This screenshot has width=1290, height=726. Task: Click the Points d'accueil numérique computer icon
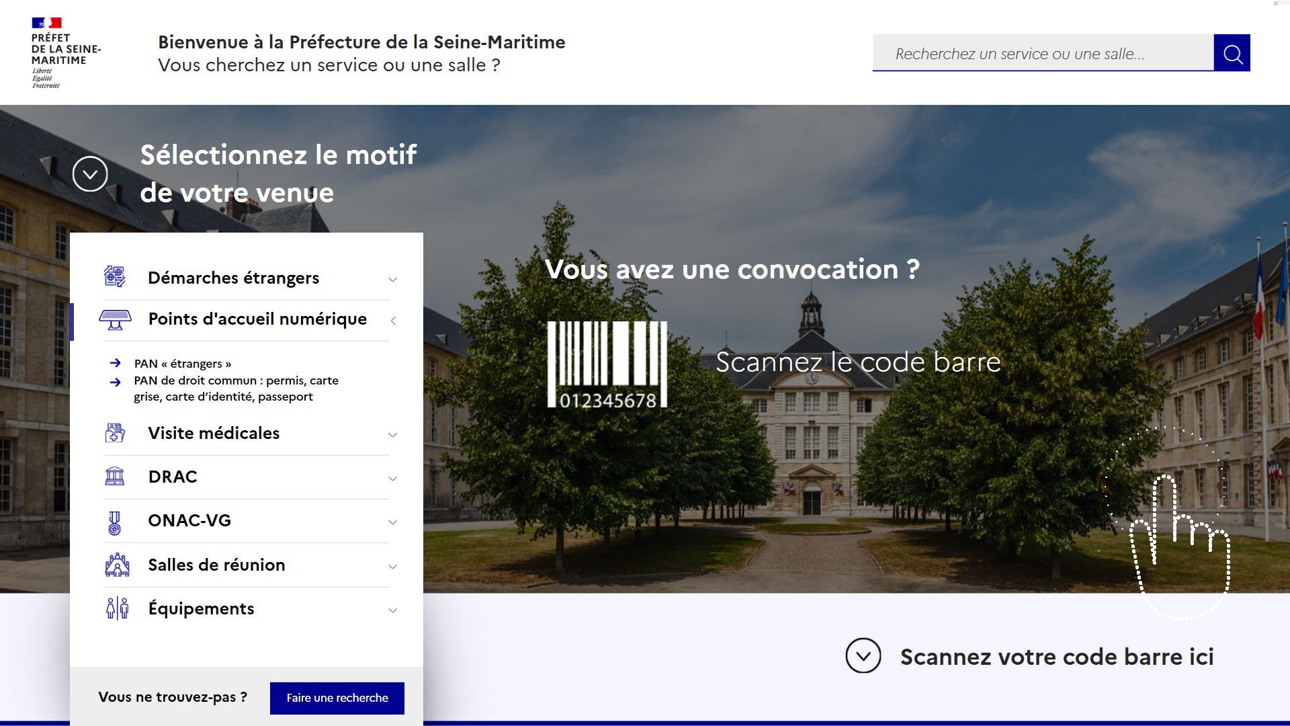115,320
